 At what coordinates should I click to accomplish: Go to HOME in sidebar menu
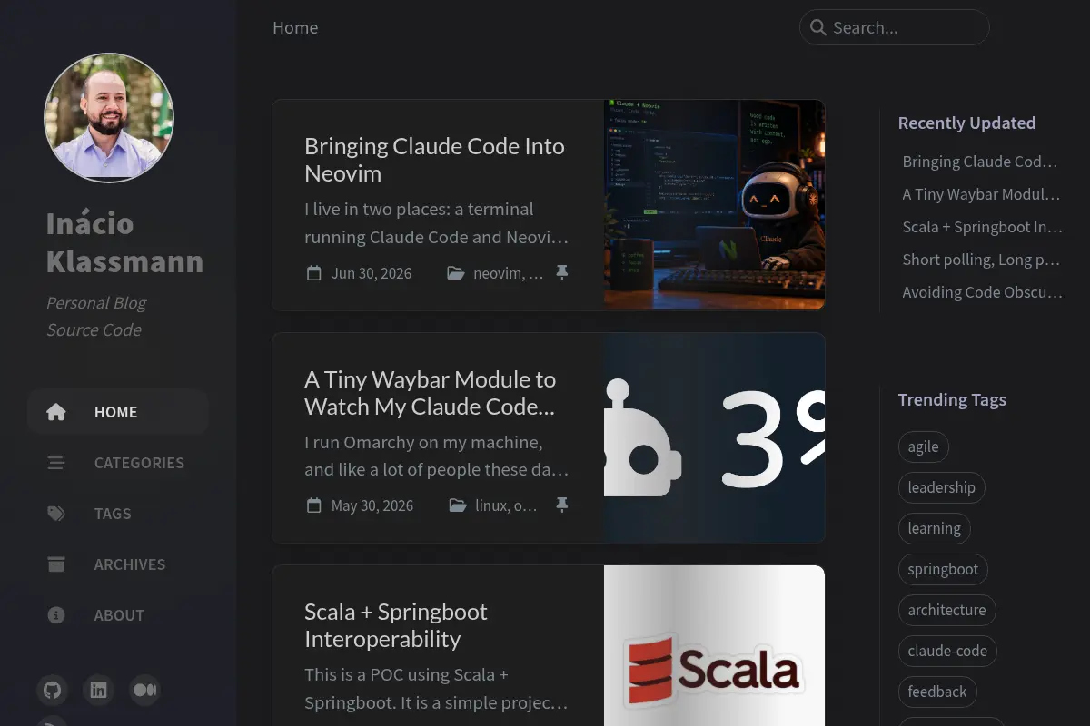118,412
